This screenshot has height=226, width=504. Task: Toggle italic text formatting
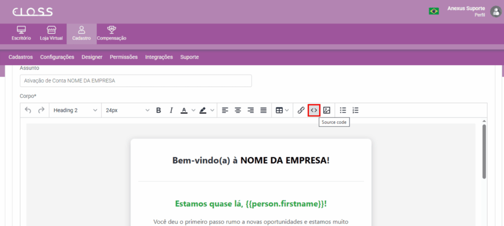171,110
